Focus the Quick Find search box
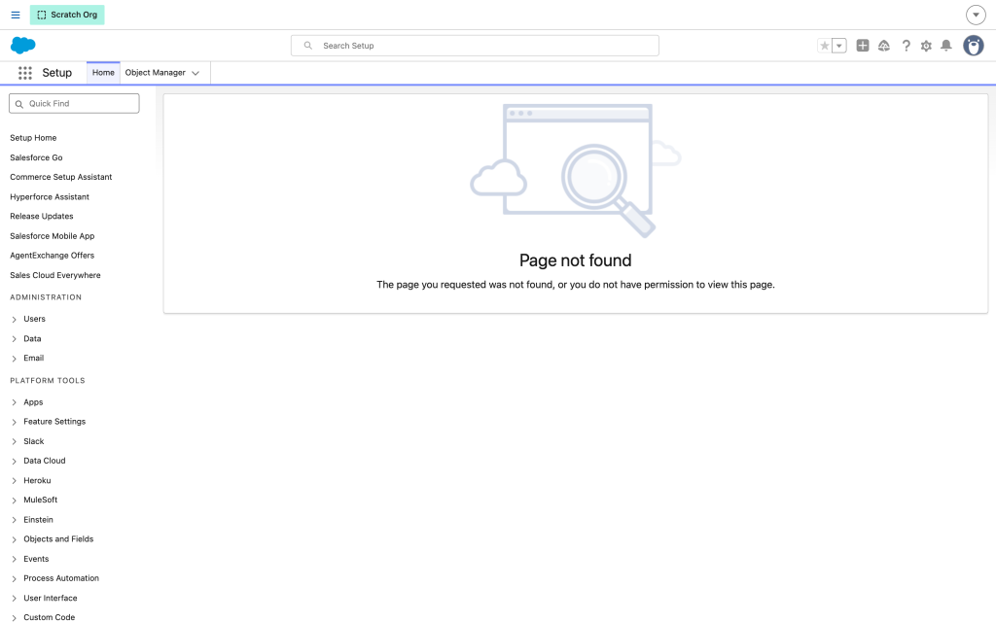This screenshot has width=996, height=622. (x=74, y=103)
